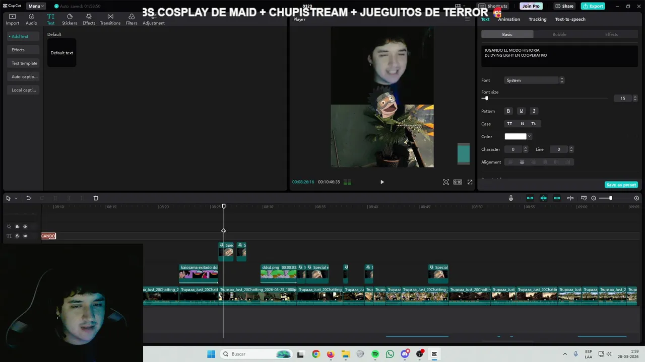Open the Effects panel in top toolbar
This screenshot has height=362, width=645.
pyautogui.click(x=89, y=19)
